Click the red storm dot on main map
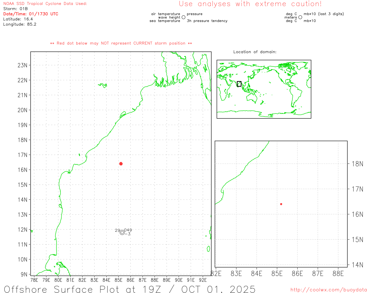Viewport: 367px width, 293px height. click(x=121, y=164)
